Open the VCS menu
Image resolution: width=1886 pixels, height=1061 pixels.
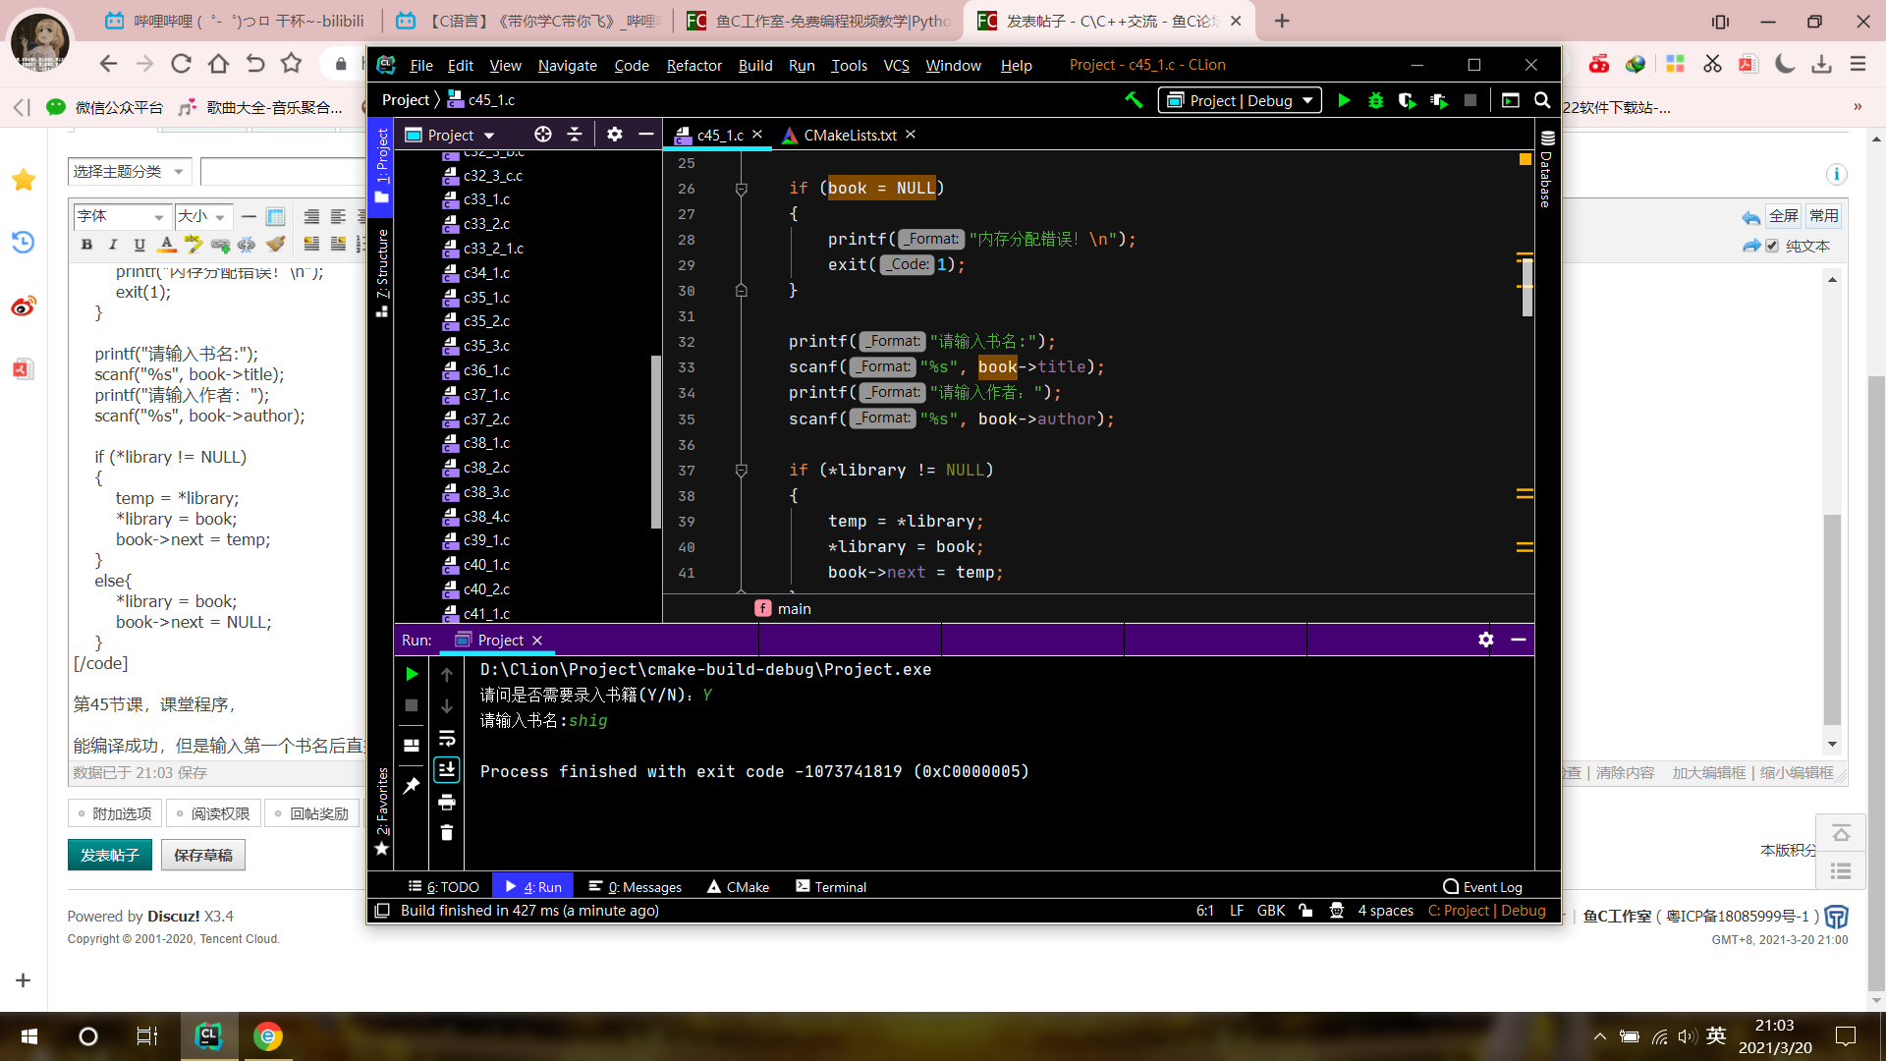coord(896,65)
